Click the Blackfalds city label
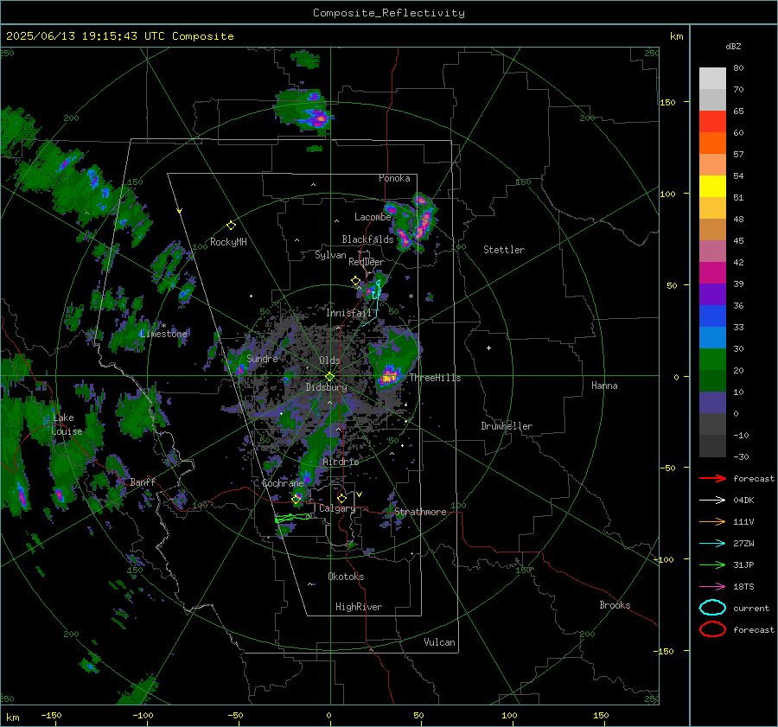Viewport: 778px width, 727px height. click(367, 239)
